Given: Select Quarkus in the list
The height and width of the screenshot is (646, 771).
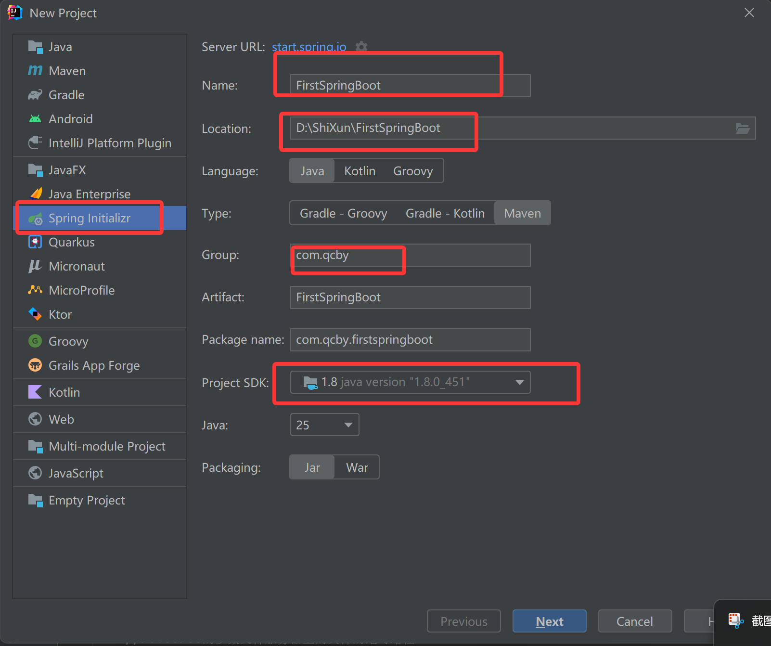Looking at the screenshot, I should tap(100, 242).
